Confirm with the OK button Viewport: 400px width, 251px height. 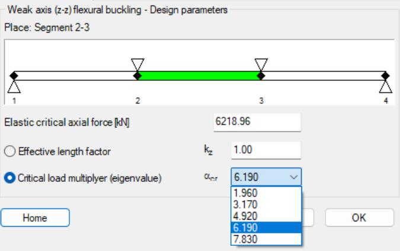(x=359, y=217)
